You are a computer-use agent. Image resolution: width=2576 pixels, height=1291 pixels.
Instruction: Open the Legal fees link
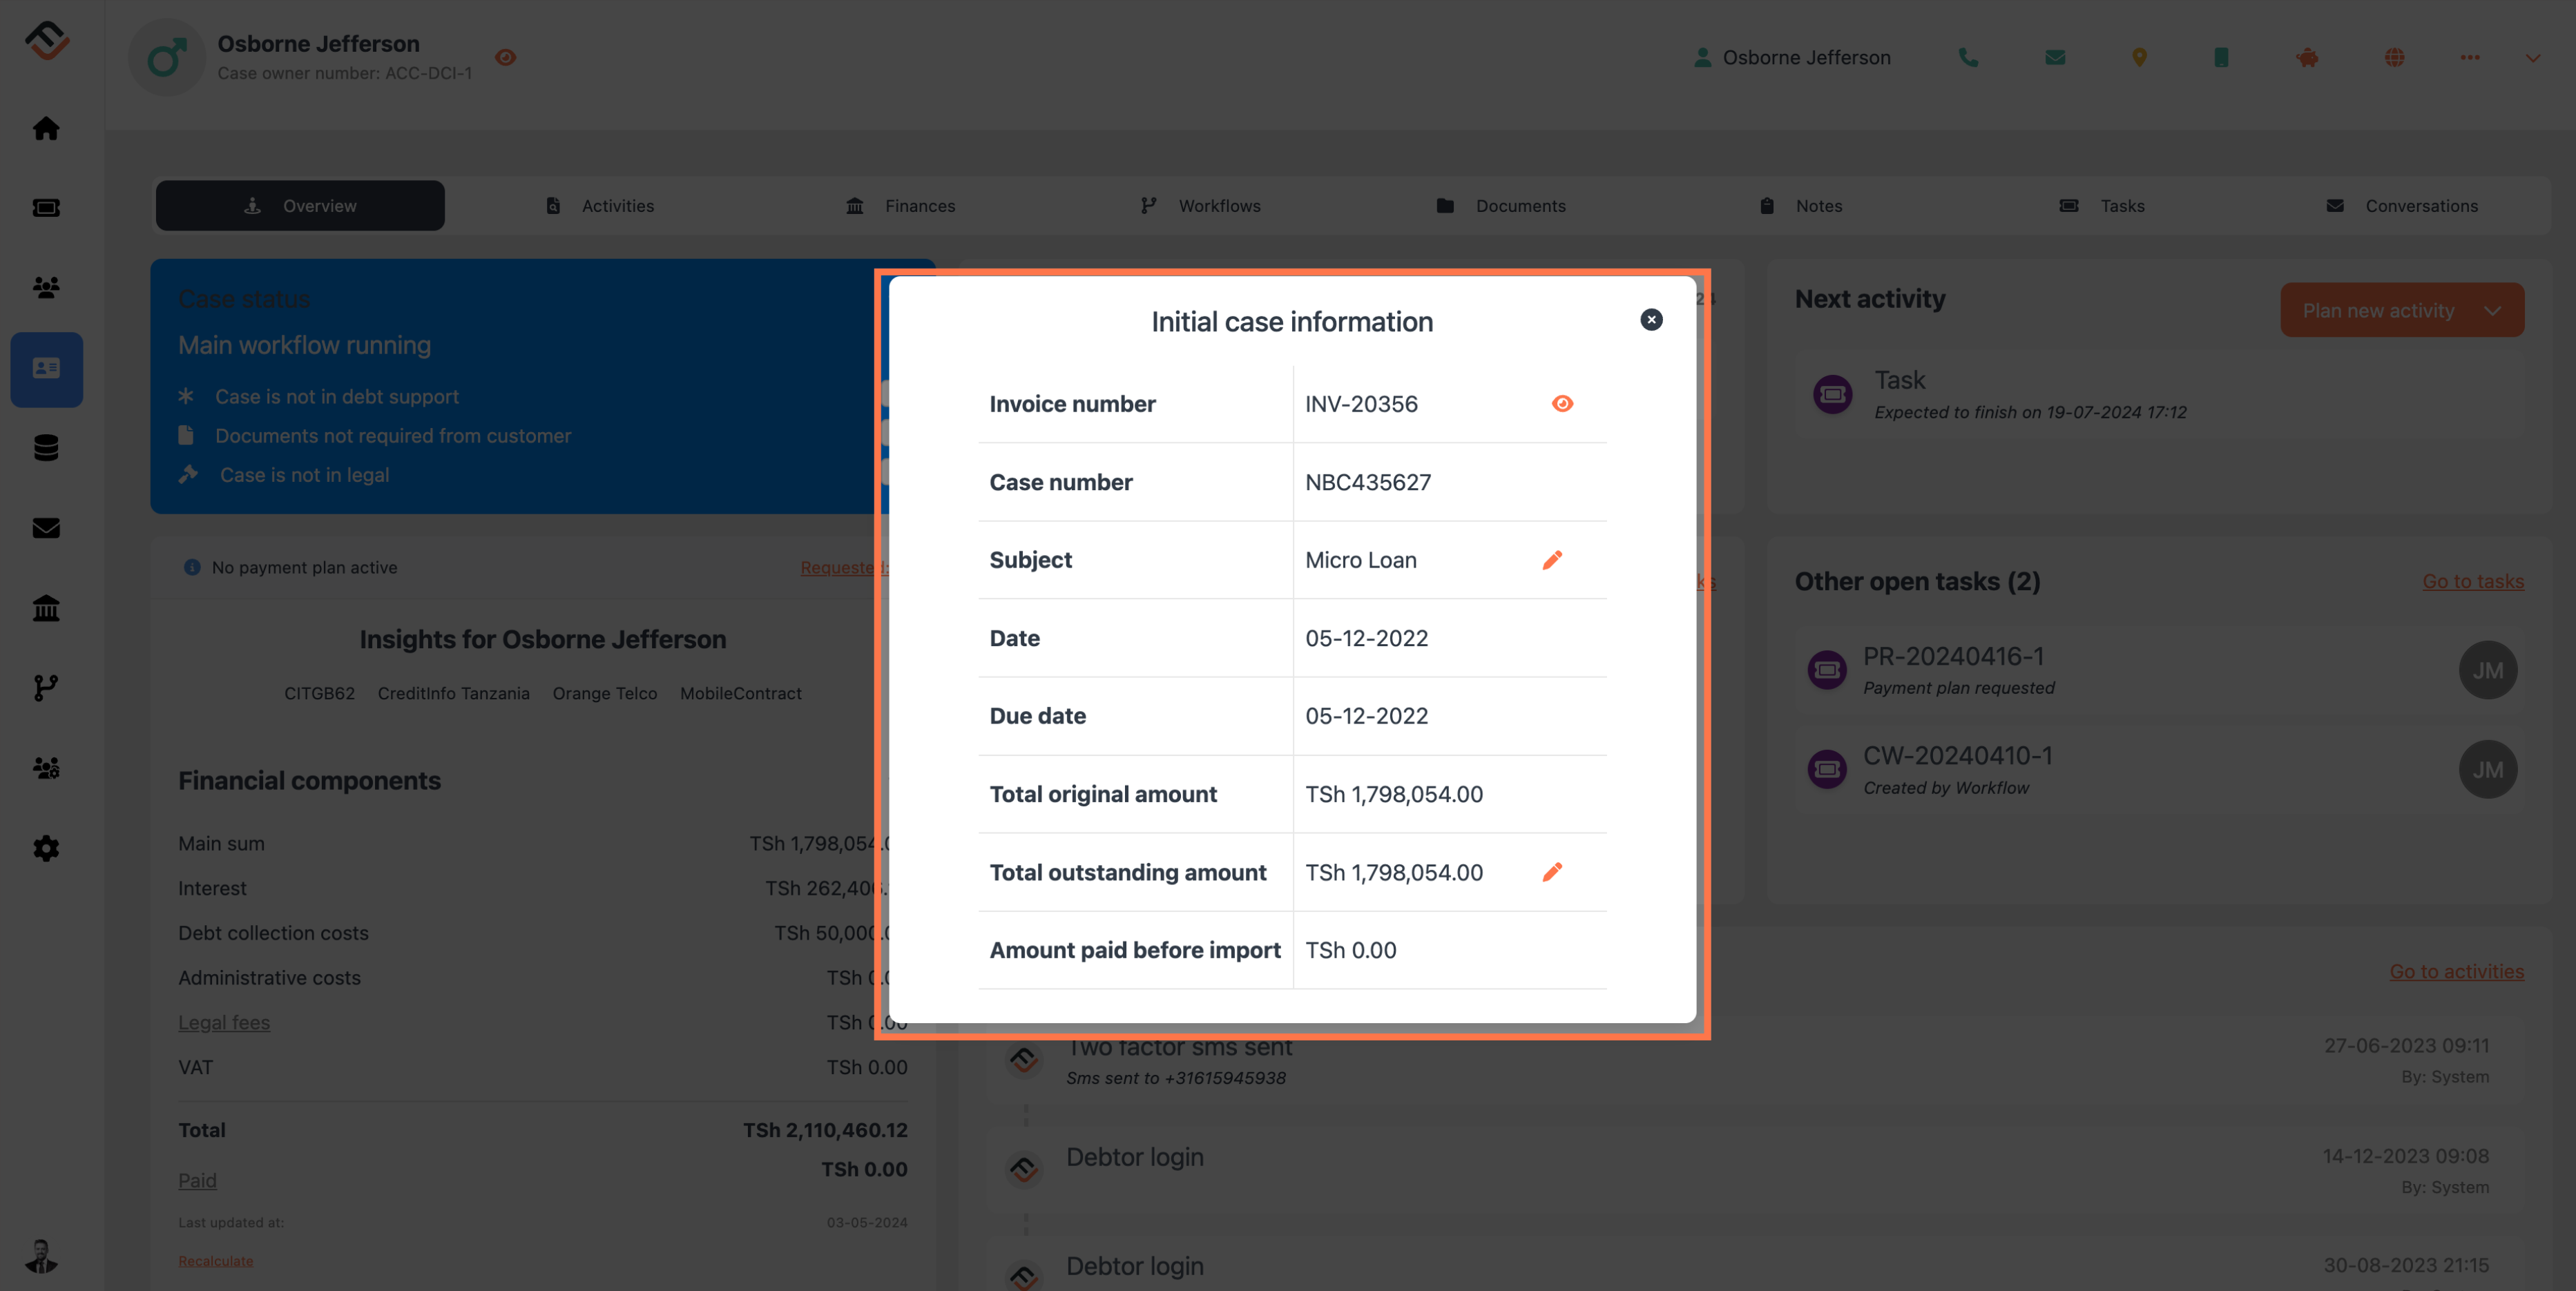(224, 1022)
